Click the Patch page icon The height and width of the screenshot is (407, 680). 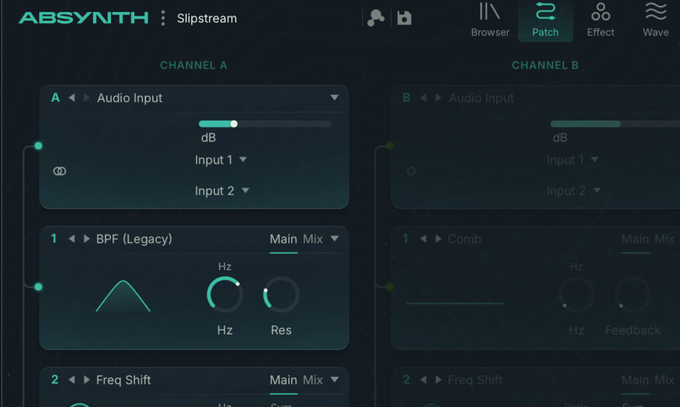point(545,20)
